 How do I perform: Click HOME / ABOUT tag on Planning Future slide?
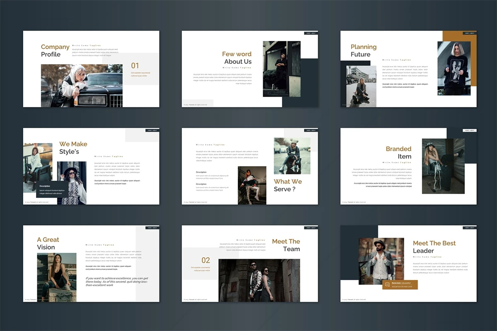point(469,33)
